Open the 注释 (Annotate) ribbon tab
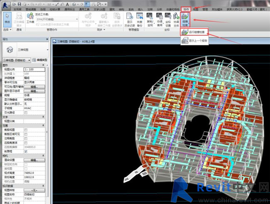This screenshot has height=204, width=270. [150, 9]
